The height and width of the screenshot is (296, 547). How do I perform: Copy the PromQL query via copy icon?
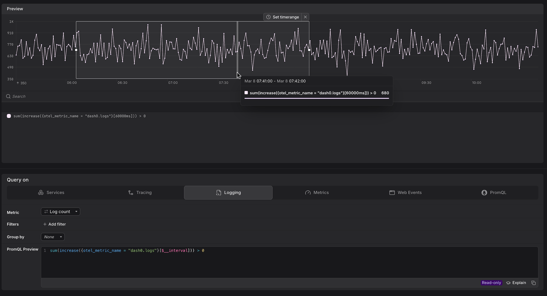pos(534,283)
